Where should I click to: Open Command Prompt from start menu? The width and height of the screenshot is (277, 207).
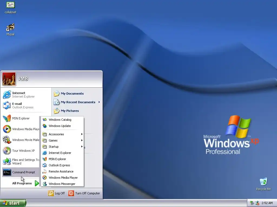tap(21, 172)
